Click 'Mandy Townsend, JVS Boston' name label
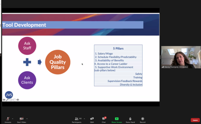The image size is (201, 124). tap(176, 67)
